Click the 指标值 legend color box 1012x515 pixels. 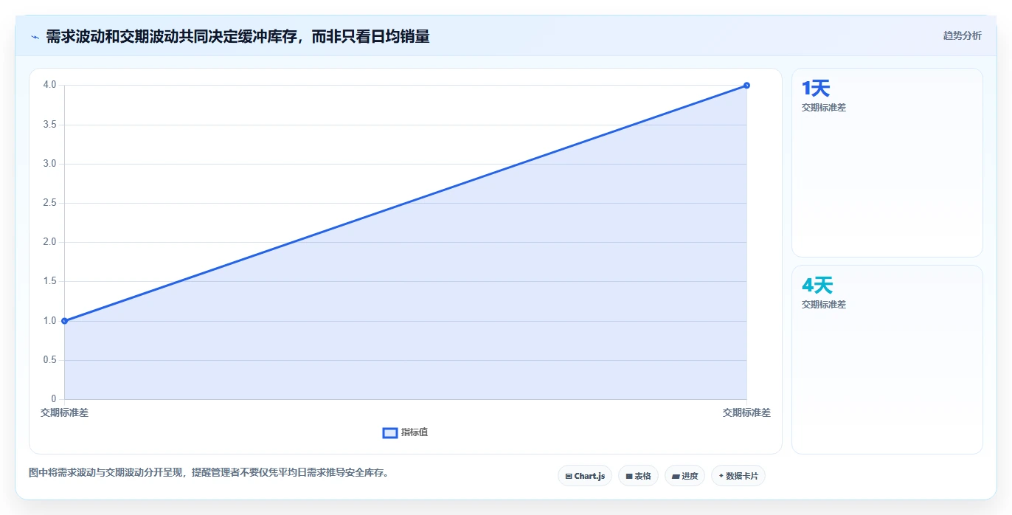(390, 432)
